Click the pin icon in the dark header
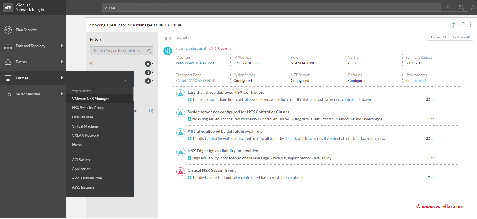477x219 pixels. 472,8
